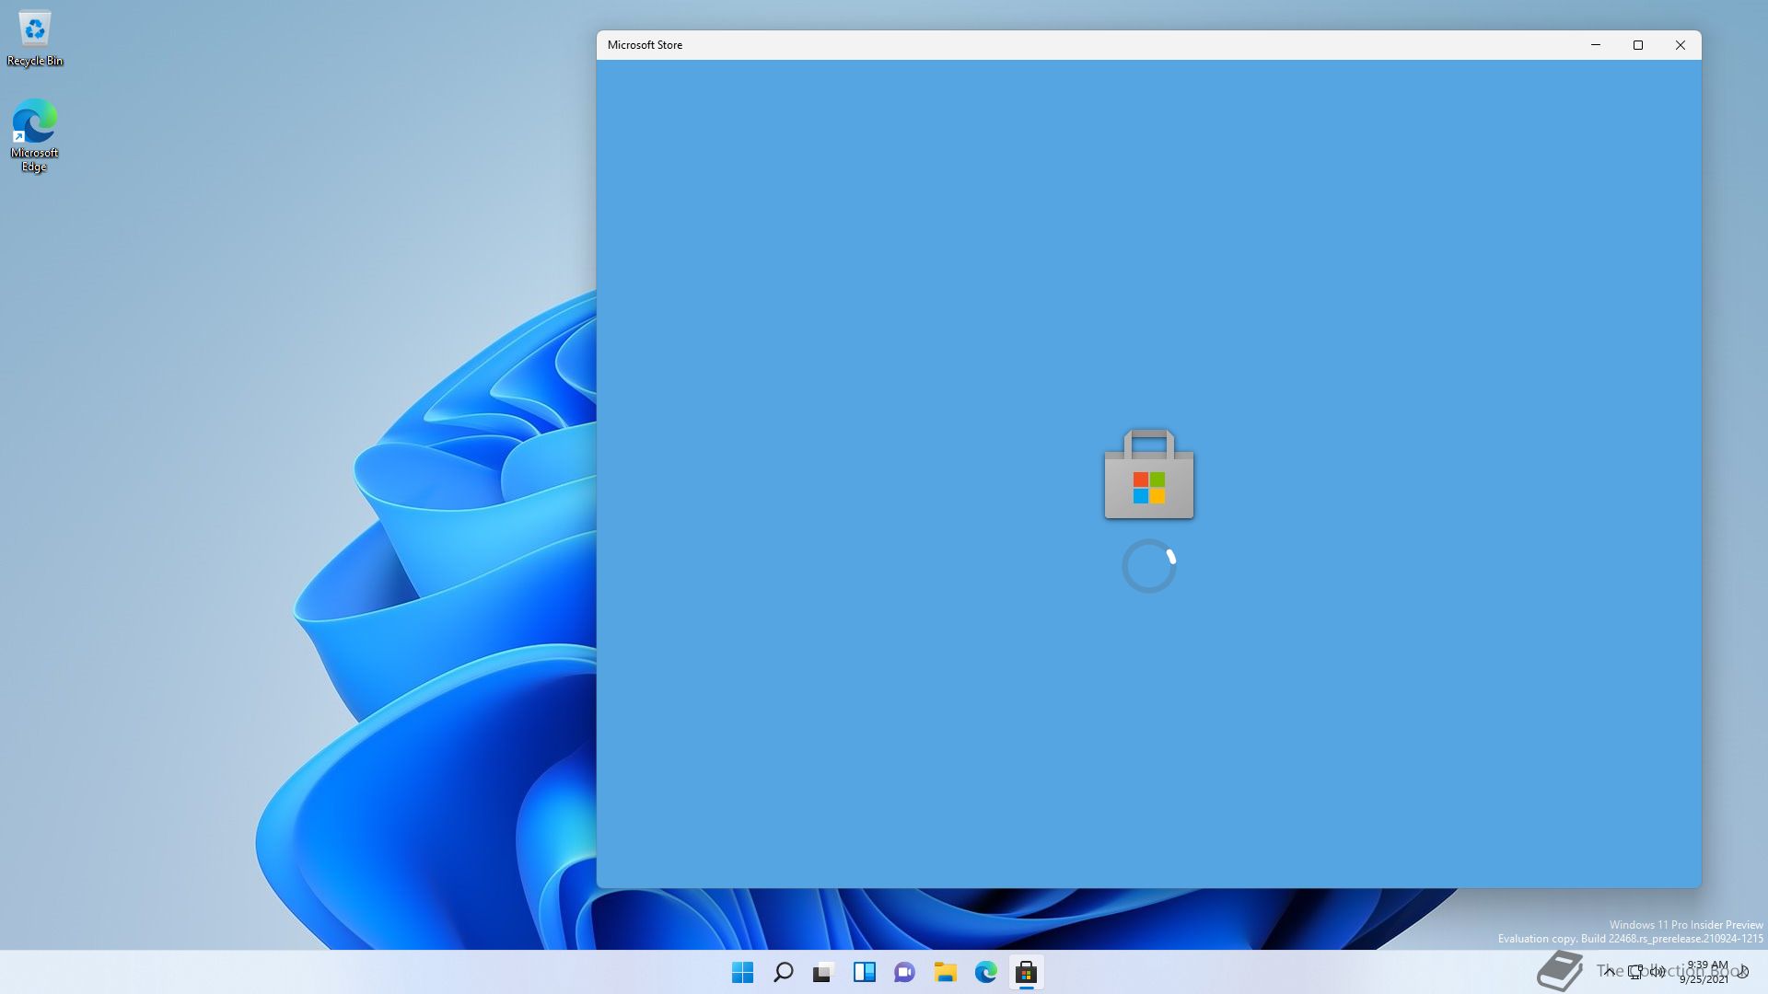This screenshot has height=994, width=1768.
Task: Open Task View on taskbar
Action: click(x=823, y=972)
